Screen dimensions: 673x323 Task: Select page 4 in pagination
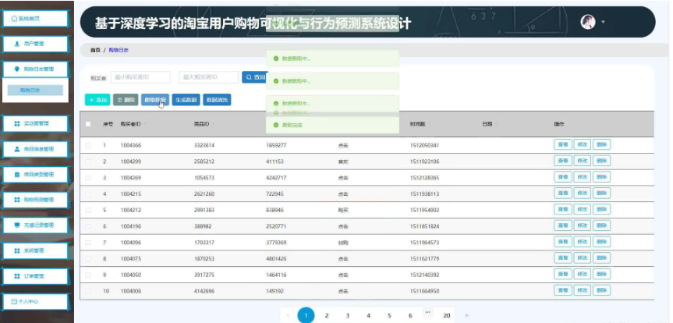point(368,316)
